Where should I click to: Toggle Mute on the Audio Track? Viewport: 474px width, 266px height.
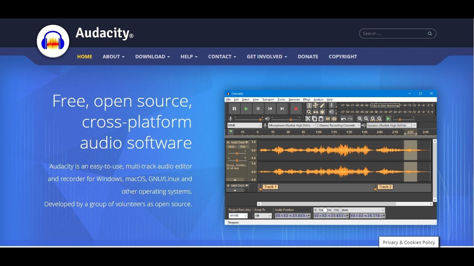[x=231, y=147]
